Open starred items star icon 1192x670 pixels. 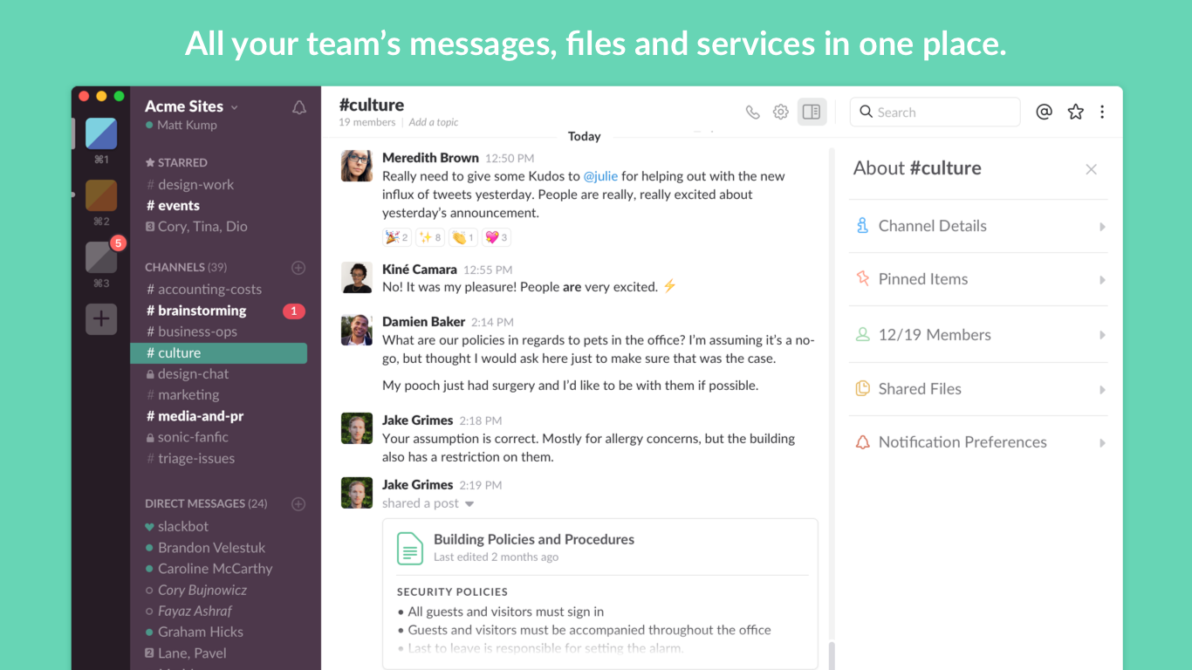1076,112
